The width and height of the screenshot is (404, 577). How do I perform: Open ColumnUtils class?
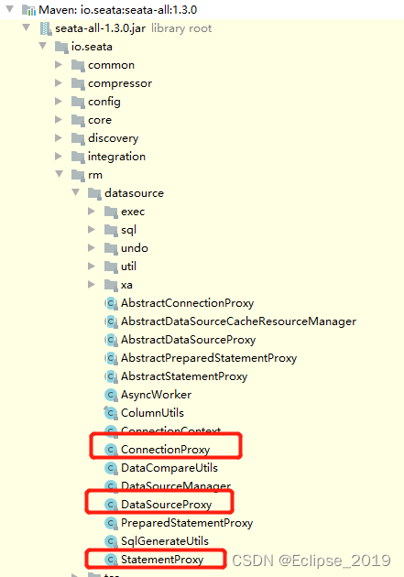click(x=152, y=413)
